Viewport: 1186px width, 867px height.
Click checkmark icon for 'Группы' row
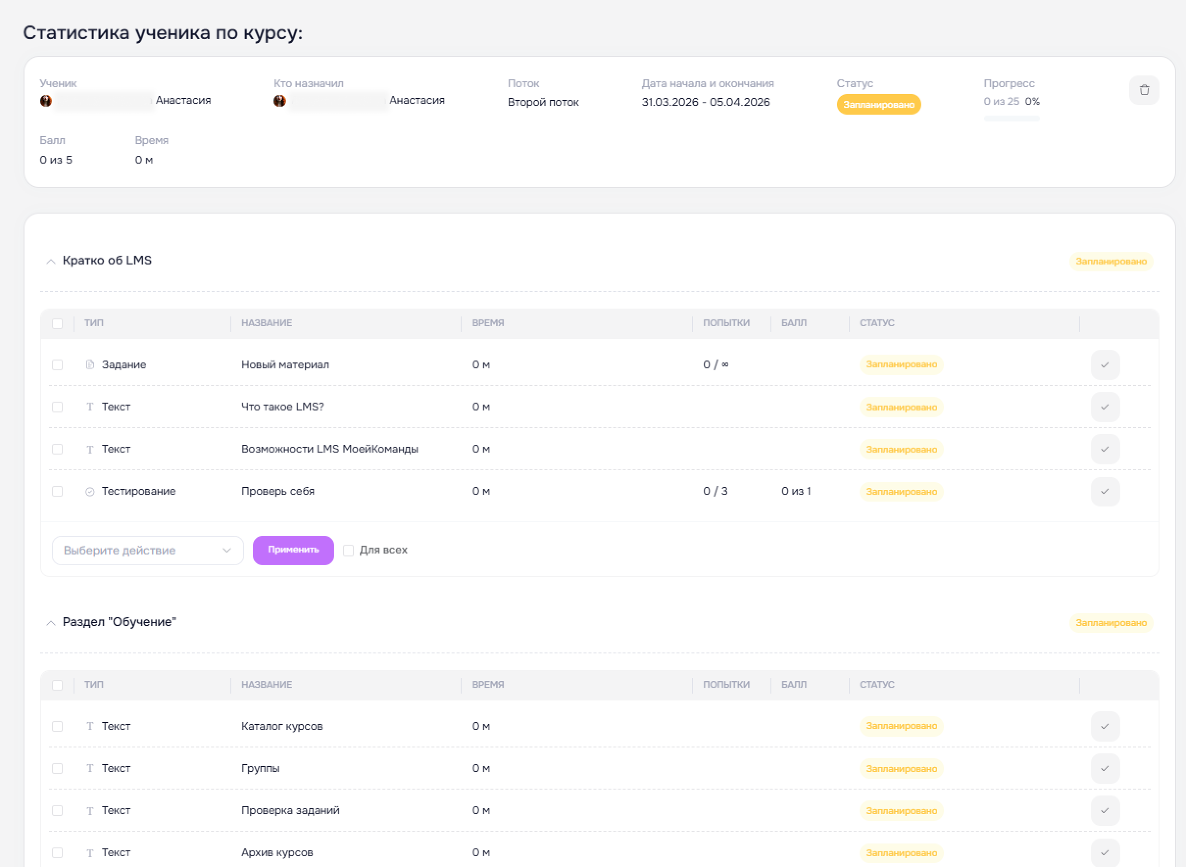1105,769
